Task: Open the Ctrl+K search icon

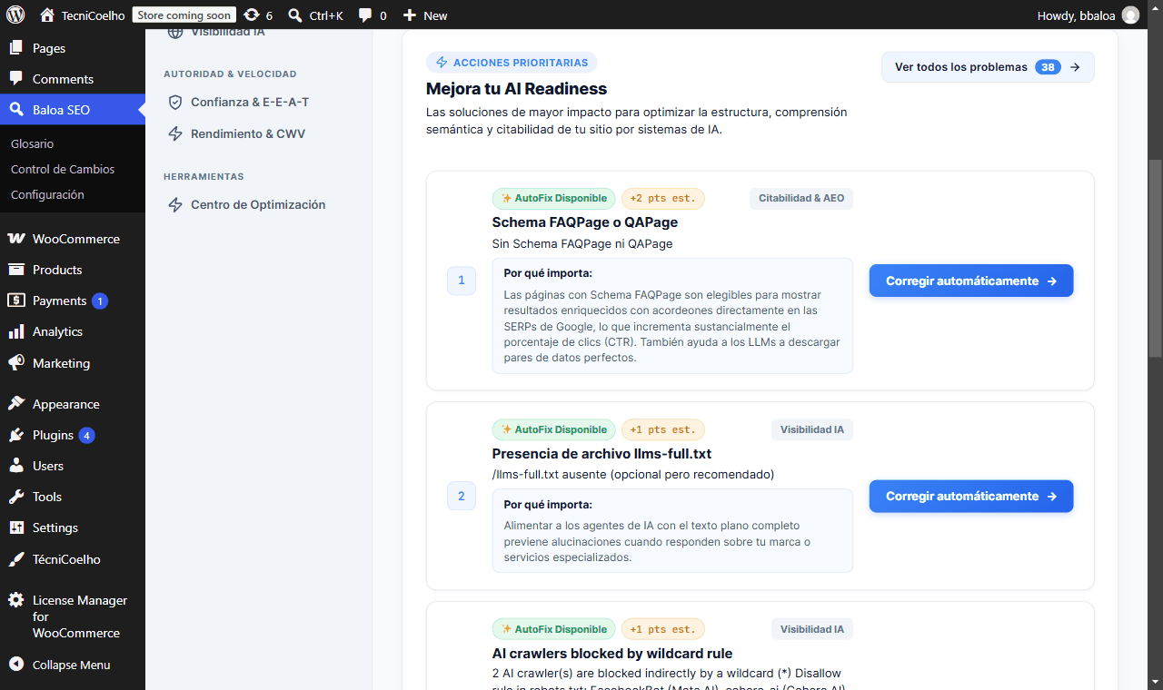Action: (x=295, y=15)
